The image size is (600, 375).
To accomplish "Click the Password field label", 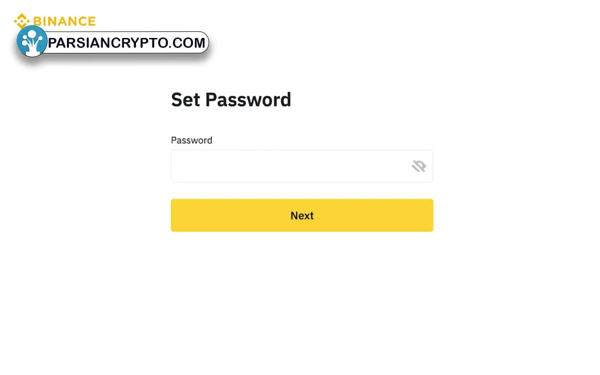I will (192, 140).
